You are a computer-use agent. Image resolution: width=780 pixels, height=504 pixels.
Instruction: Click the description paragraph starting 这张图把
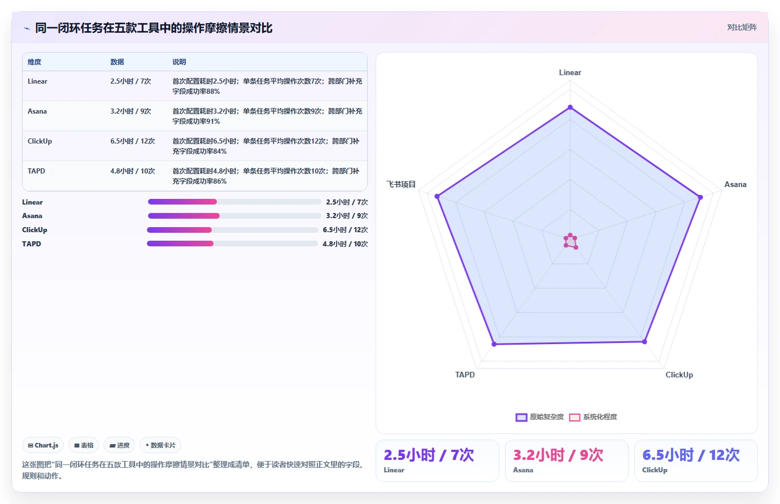(x=194, y=470)
